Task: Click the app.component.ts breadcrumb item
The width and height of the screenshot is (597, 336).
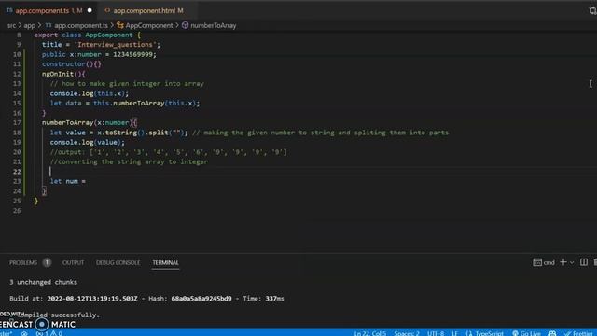Action: point(81,25)
